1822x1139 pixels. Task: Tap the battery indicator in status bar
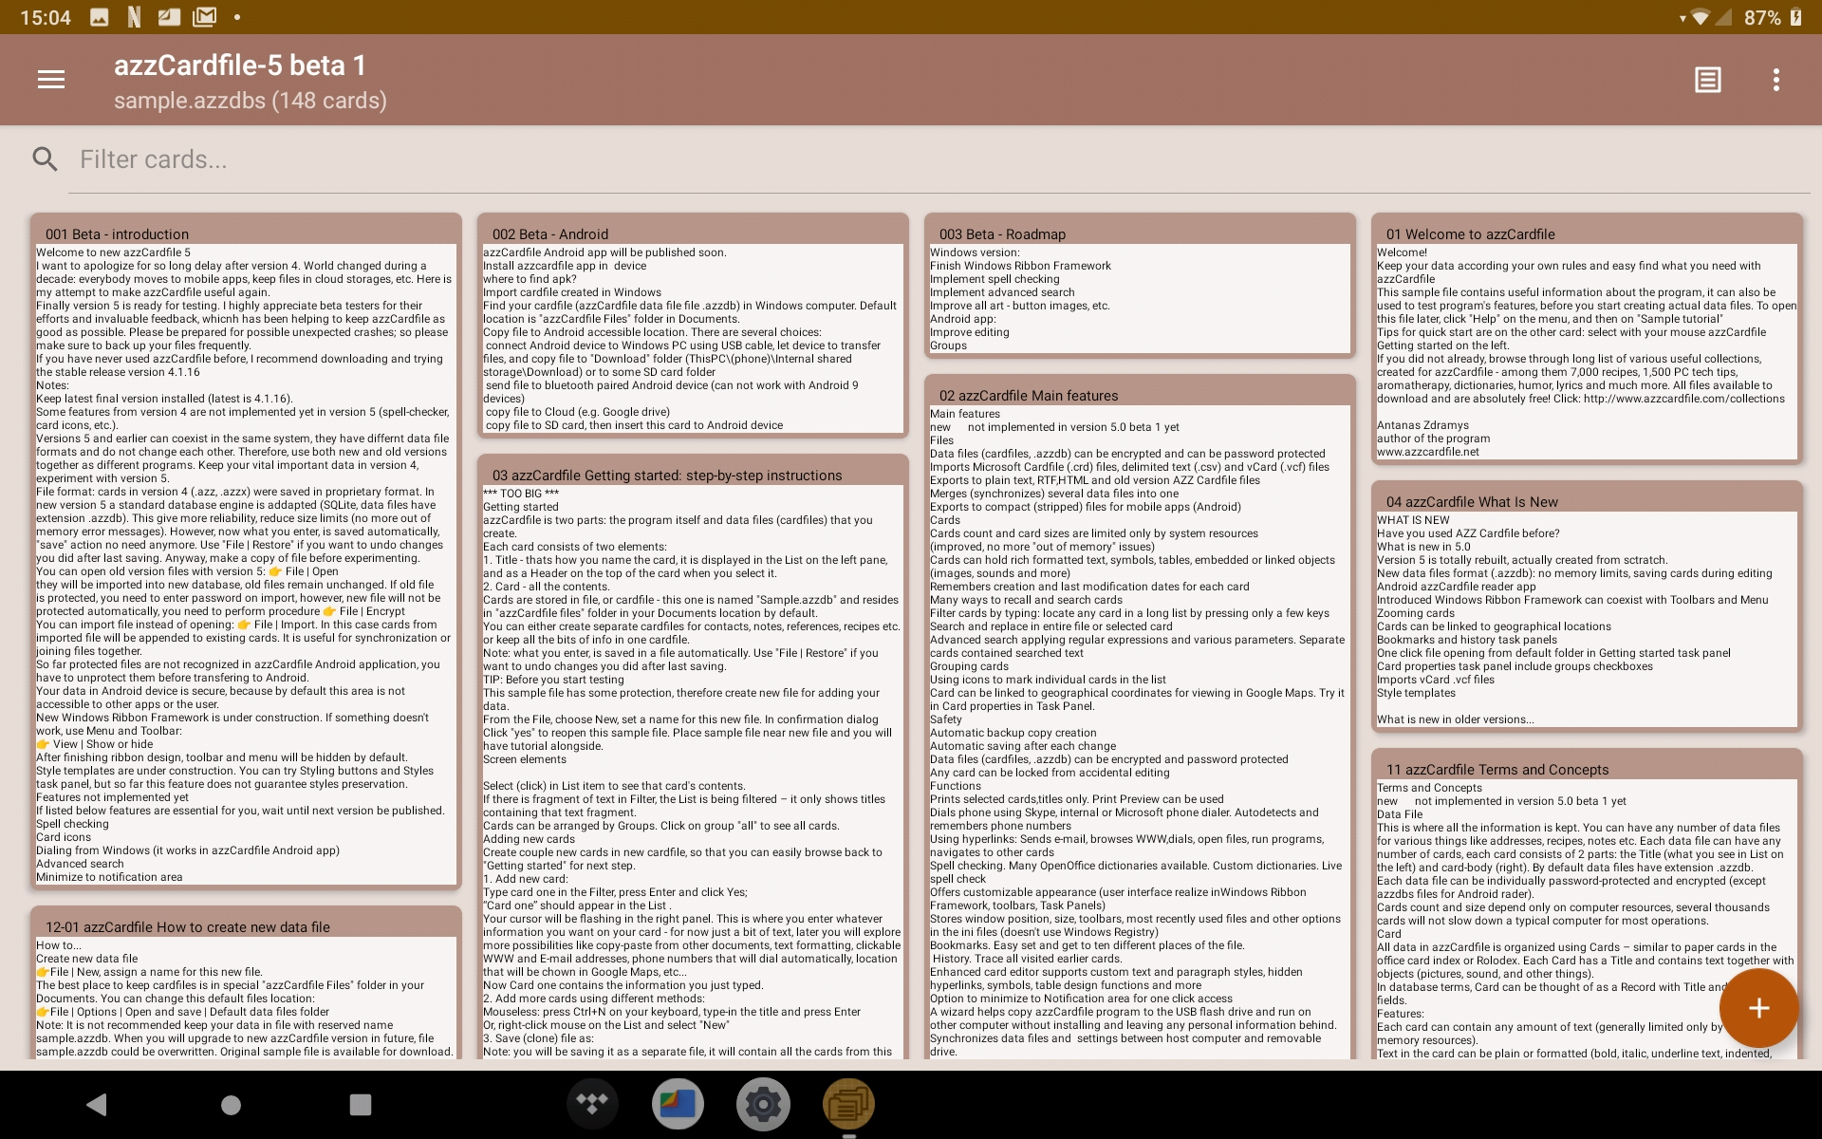coord(1795,17)
